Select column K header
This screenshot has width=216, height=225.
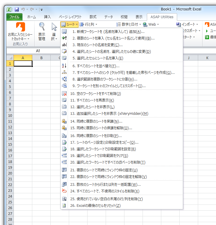[x=207, y=58]
